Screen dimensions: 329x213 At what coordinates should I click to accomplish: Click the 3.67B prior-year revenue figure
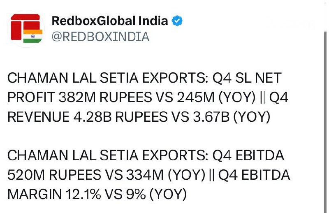click(211, 117)
